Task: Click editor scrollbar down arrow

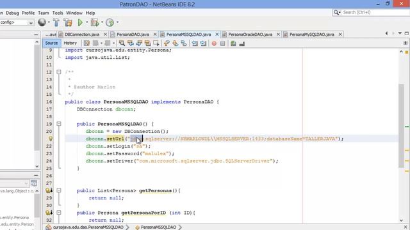Action: tap(401, 220)
